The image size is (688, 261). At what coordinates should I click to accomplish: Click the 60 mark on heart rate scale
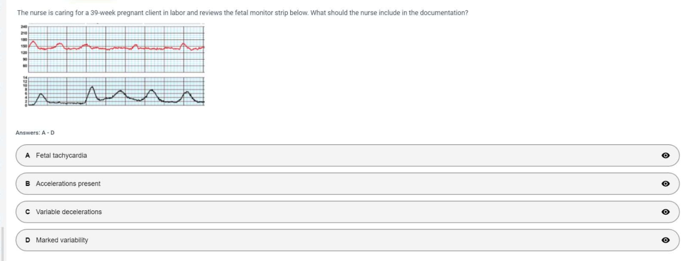pos(25,66)
